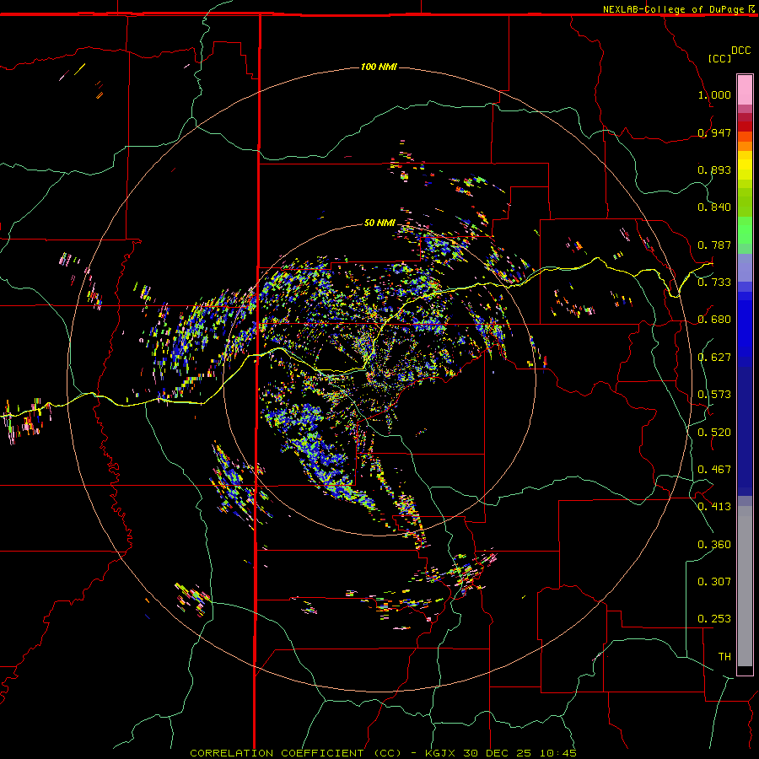Screen dimensions: 759x759
Task: Click the 0.520 legend value
Action: click(714, 432)
